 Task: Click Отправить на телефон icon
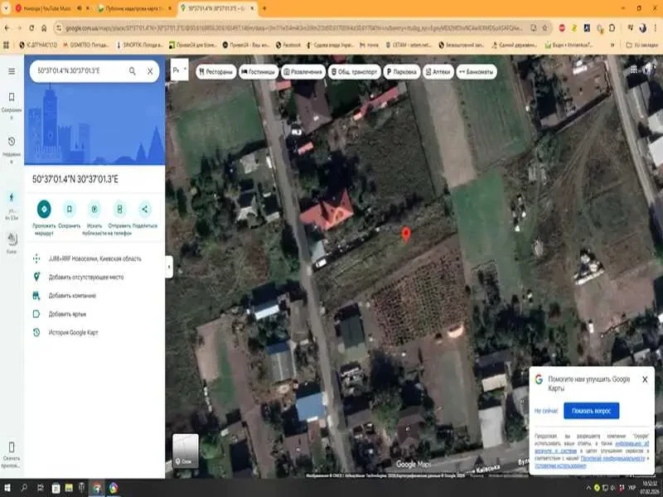pyautogui.click(x=119, y=209)
